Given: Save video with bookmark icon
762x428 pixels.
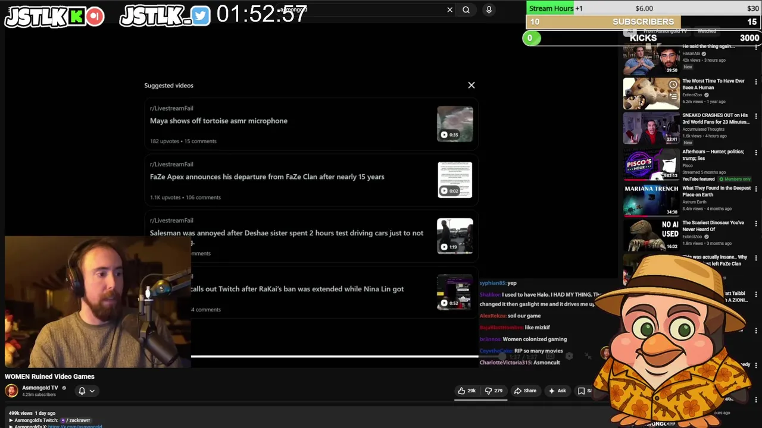Looking at the screenshot, I should (582, 391).
